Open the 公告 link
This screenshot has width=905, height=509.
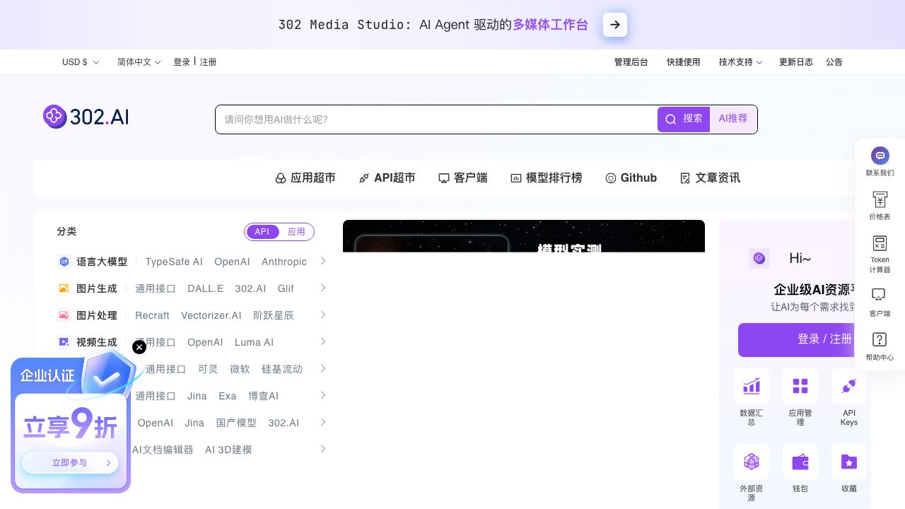pyautogui.click(x=834, y=62)
